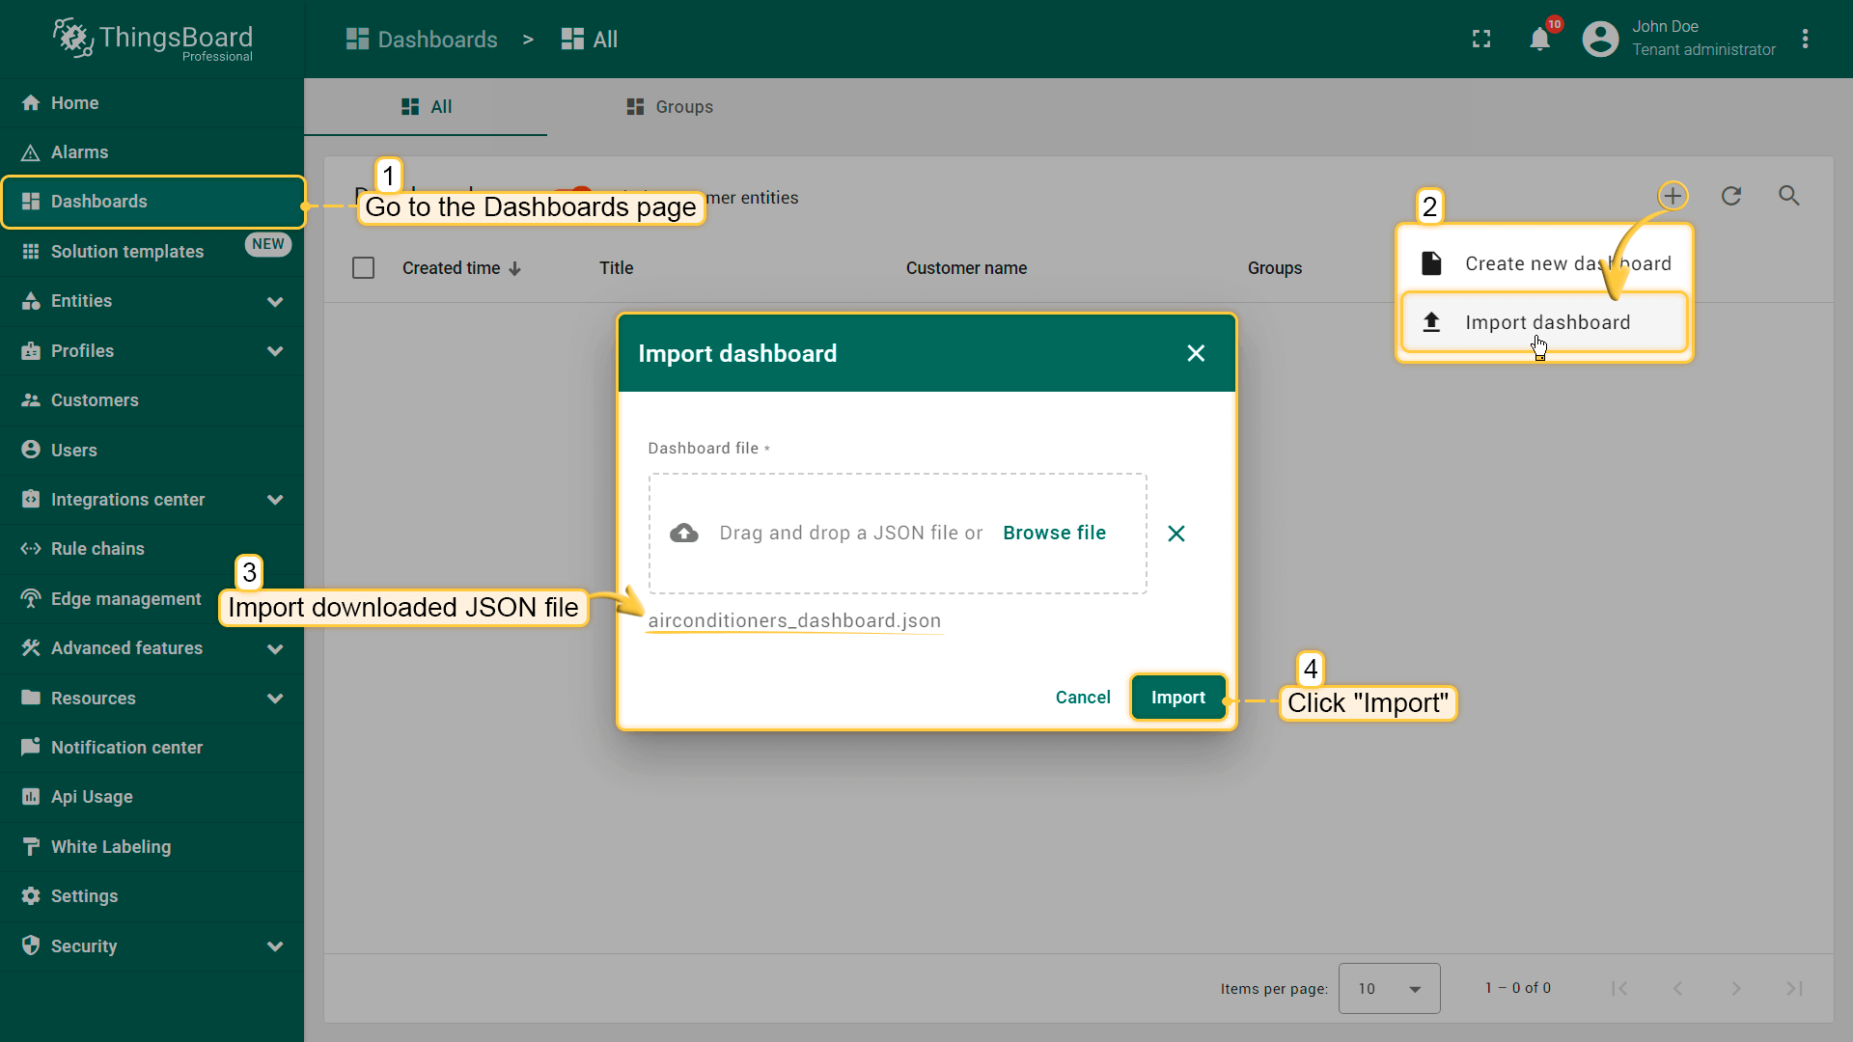Toggle fullscreen mode icon
Image resolution: width=1853 pixels, height=1042 pixels.
click(1481, 40)
